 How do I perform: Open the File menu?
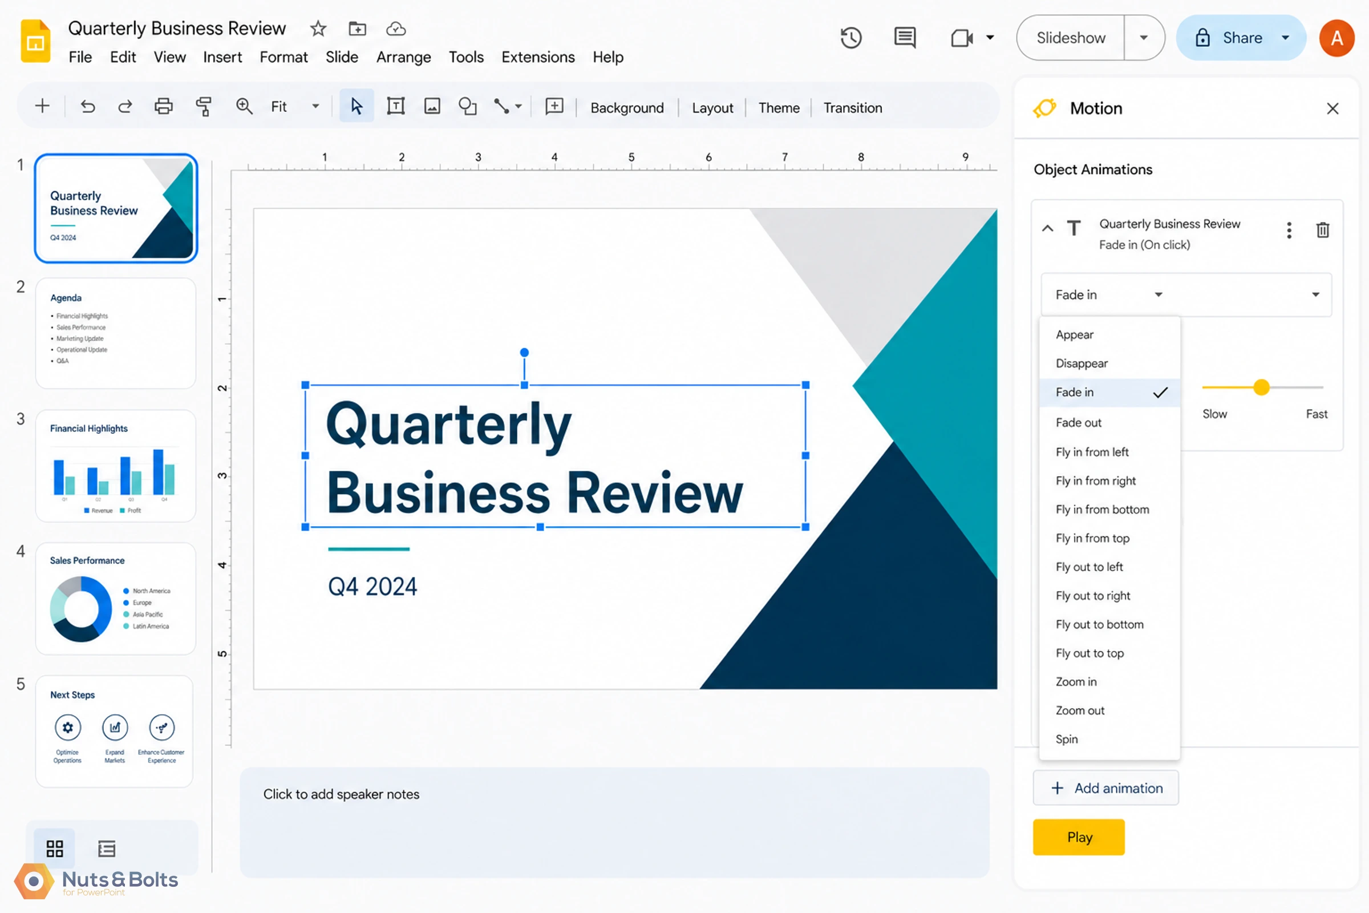tap(80, 57)
